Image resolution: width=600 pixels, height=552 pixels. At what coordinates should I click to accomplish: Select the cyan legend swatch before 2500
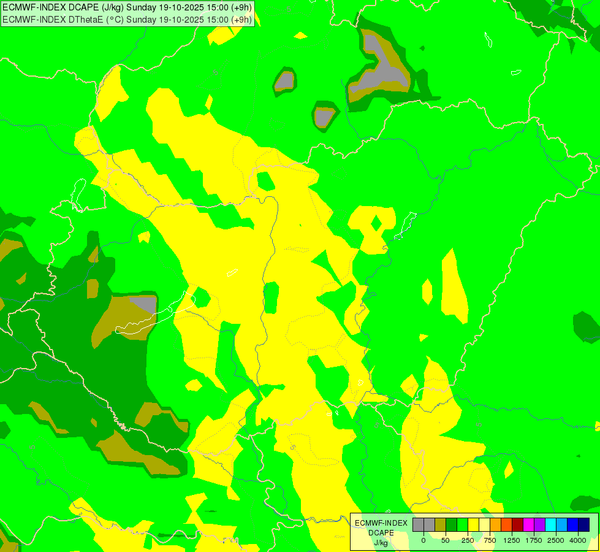[x=550, y=525]
